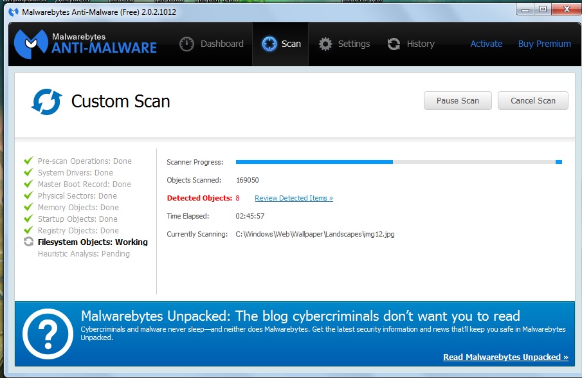Click the Scanner Progress bar
Image resolution: width=582 pixels, height=378 pixels.
coord(399,162)
